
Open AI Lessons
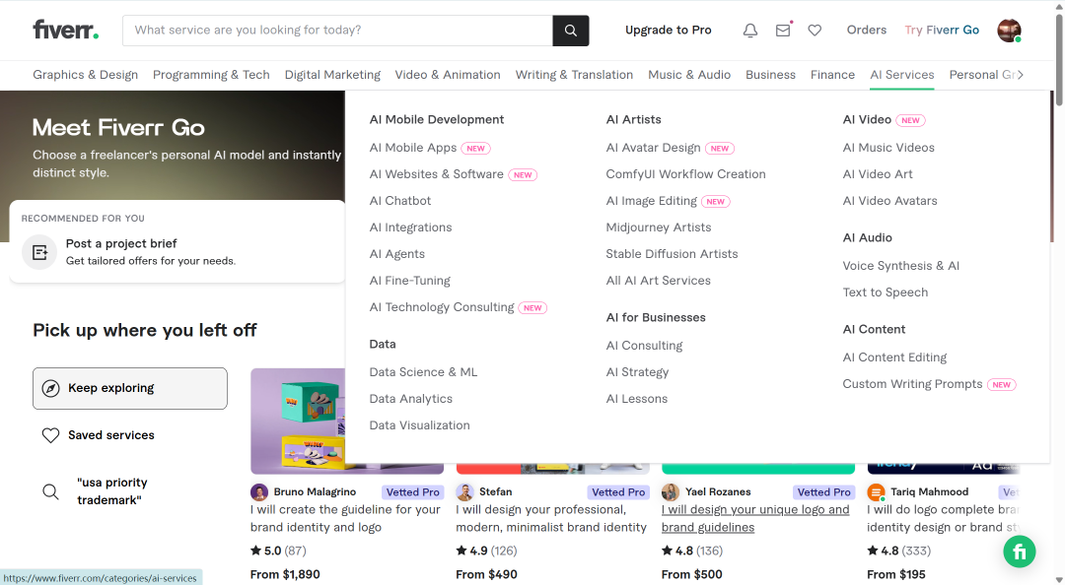[x=636, y=398]
